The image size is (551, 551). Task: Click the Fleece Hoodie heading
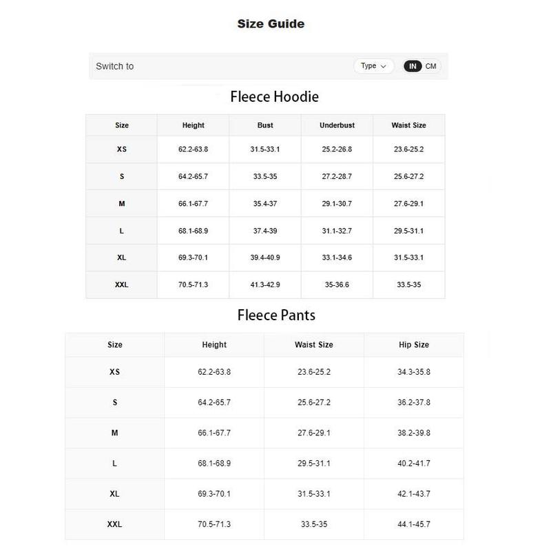tap(274, 96)
